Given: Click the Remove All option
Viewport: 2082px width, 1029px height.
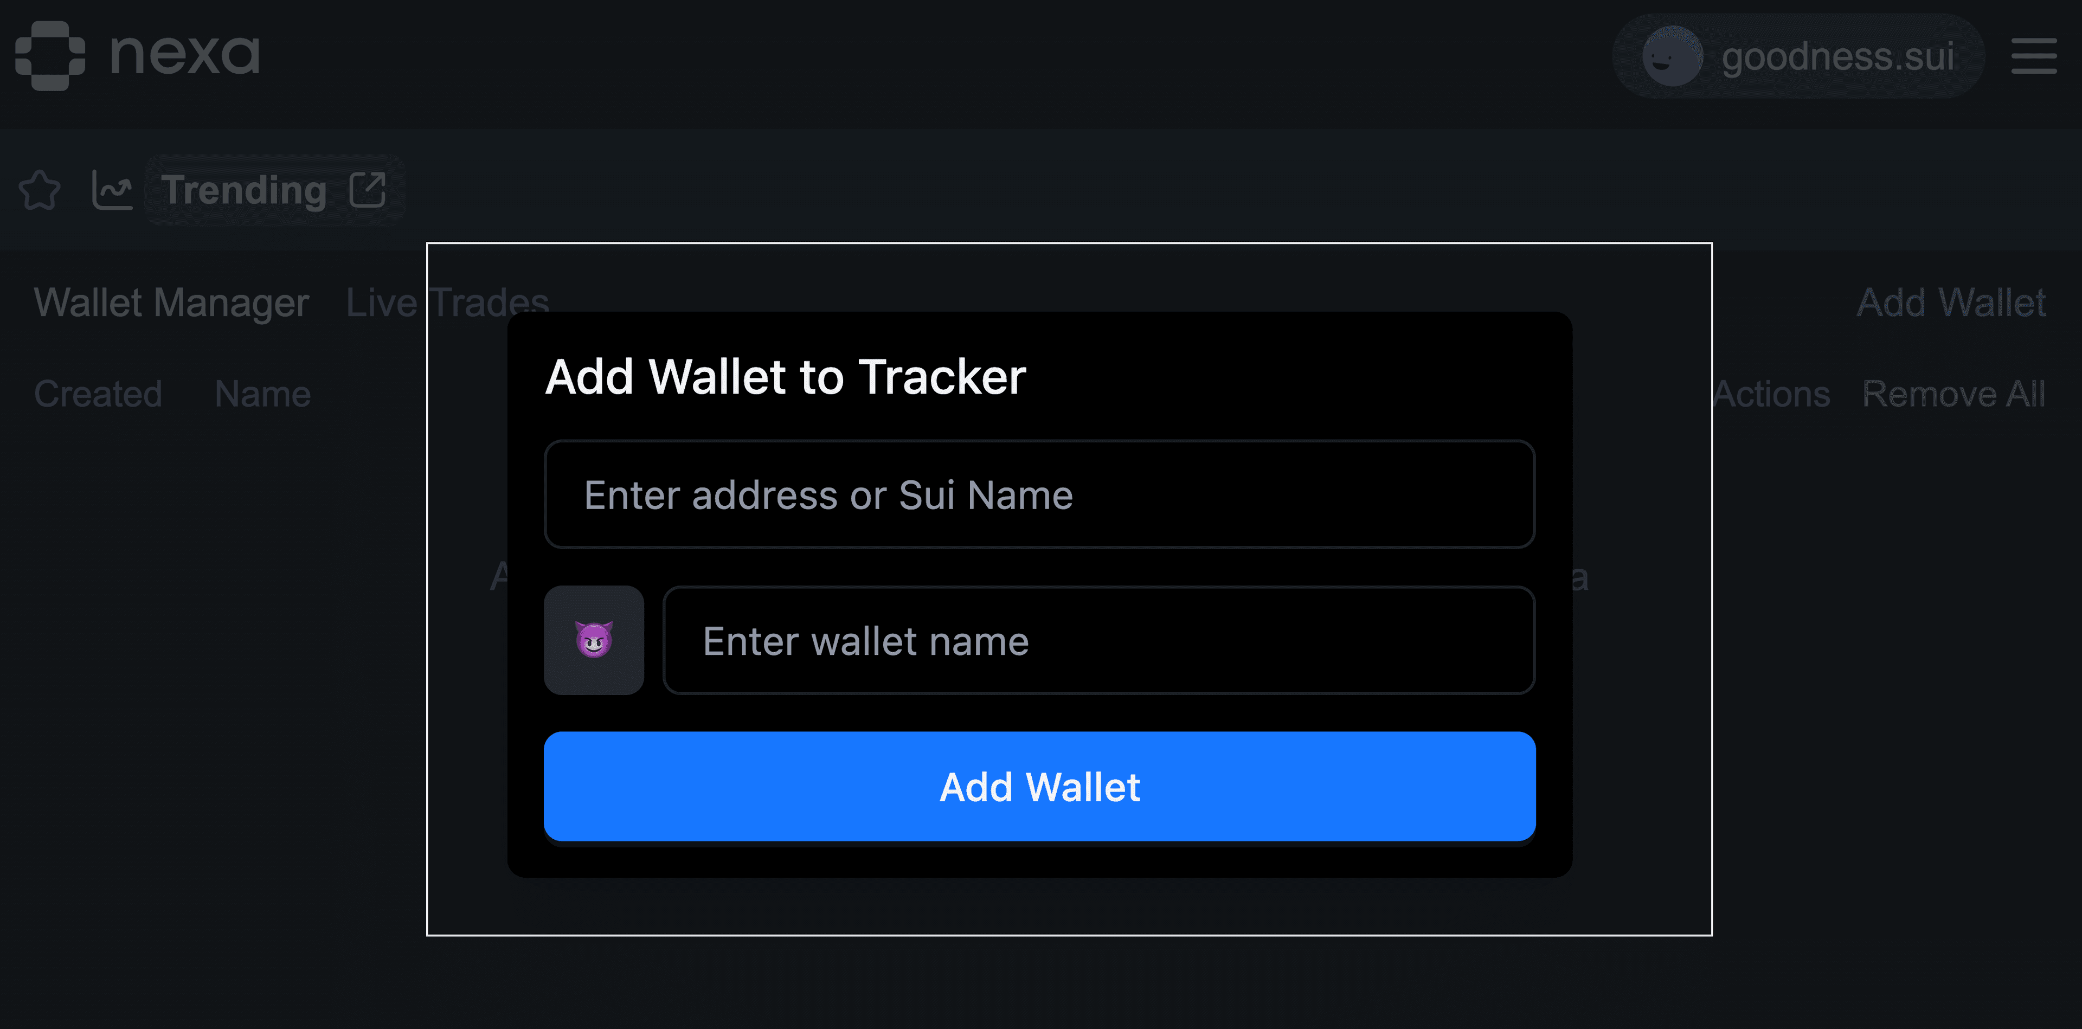Looking at the screenshot, I should (x=1954, y=395).
